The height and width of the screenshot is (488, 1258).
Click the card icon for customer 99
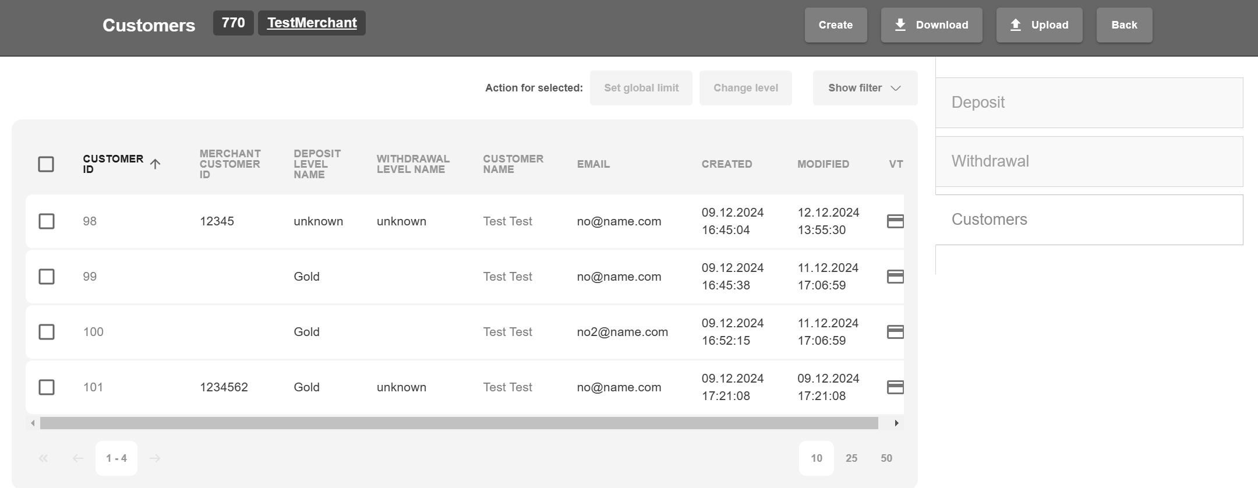pos(895,277)
